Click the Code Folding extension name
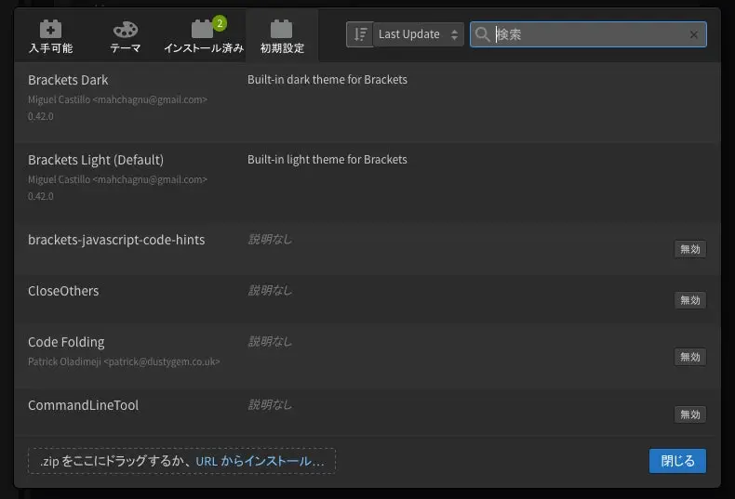 click(66, 342)
